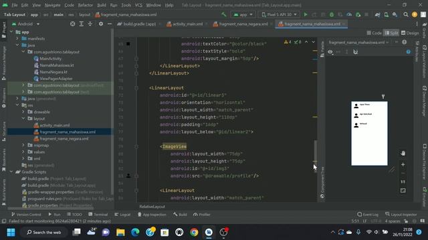Click the Make Project hammer icon

point(224,15)
